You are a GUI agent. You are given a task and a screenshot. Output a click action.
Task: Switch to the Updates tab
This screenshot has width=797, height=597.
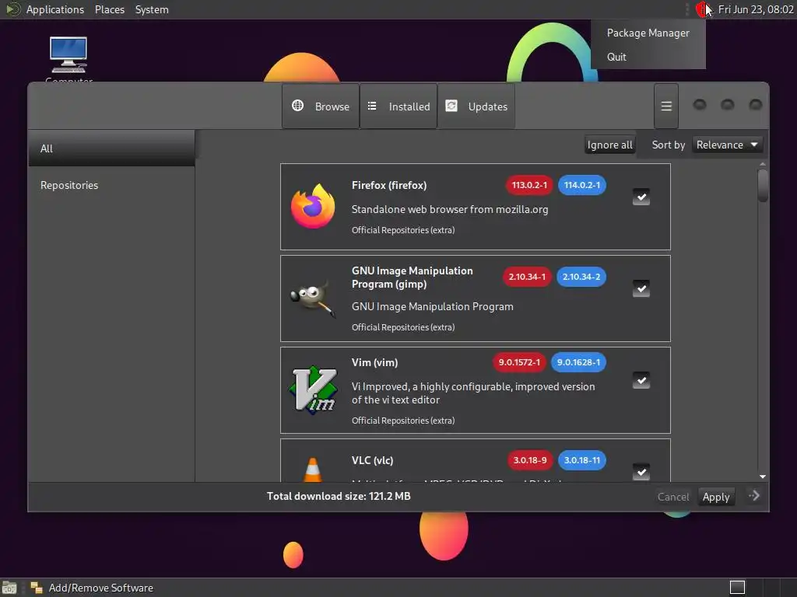point(476,106)
